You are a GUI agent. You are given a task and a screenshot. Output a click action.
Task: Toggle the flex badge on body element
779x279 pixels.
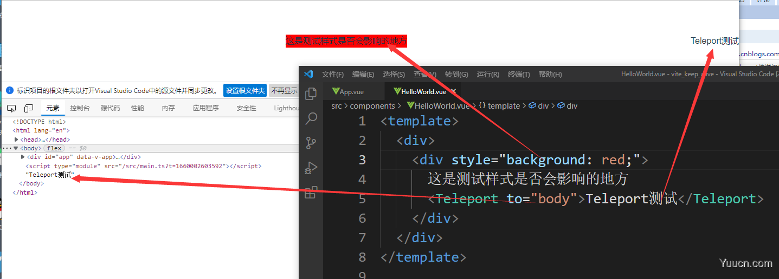point(54,148)
